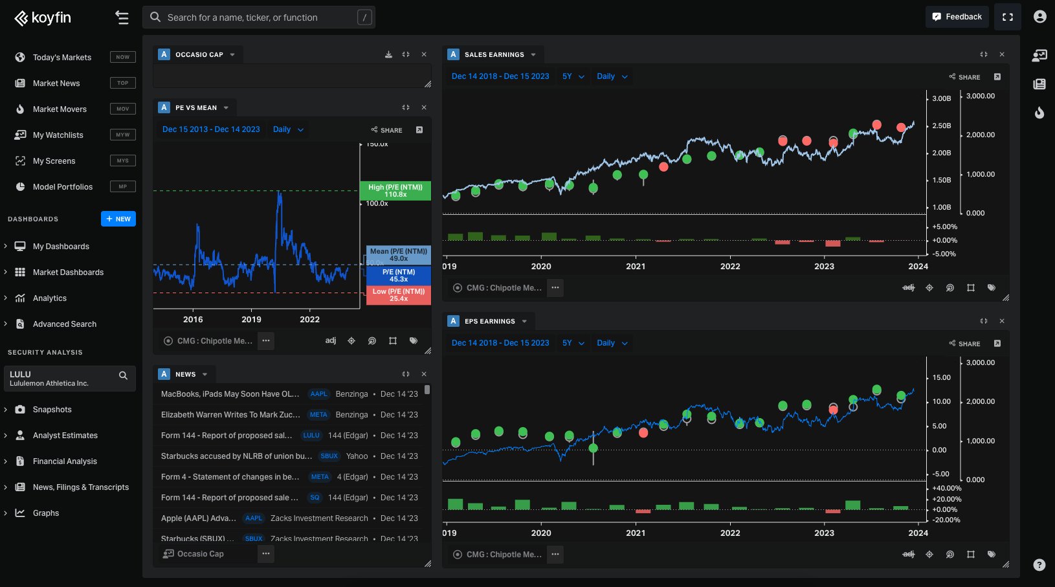Toggle adj in EPS Earnings chart

909,554
